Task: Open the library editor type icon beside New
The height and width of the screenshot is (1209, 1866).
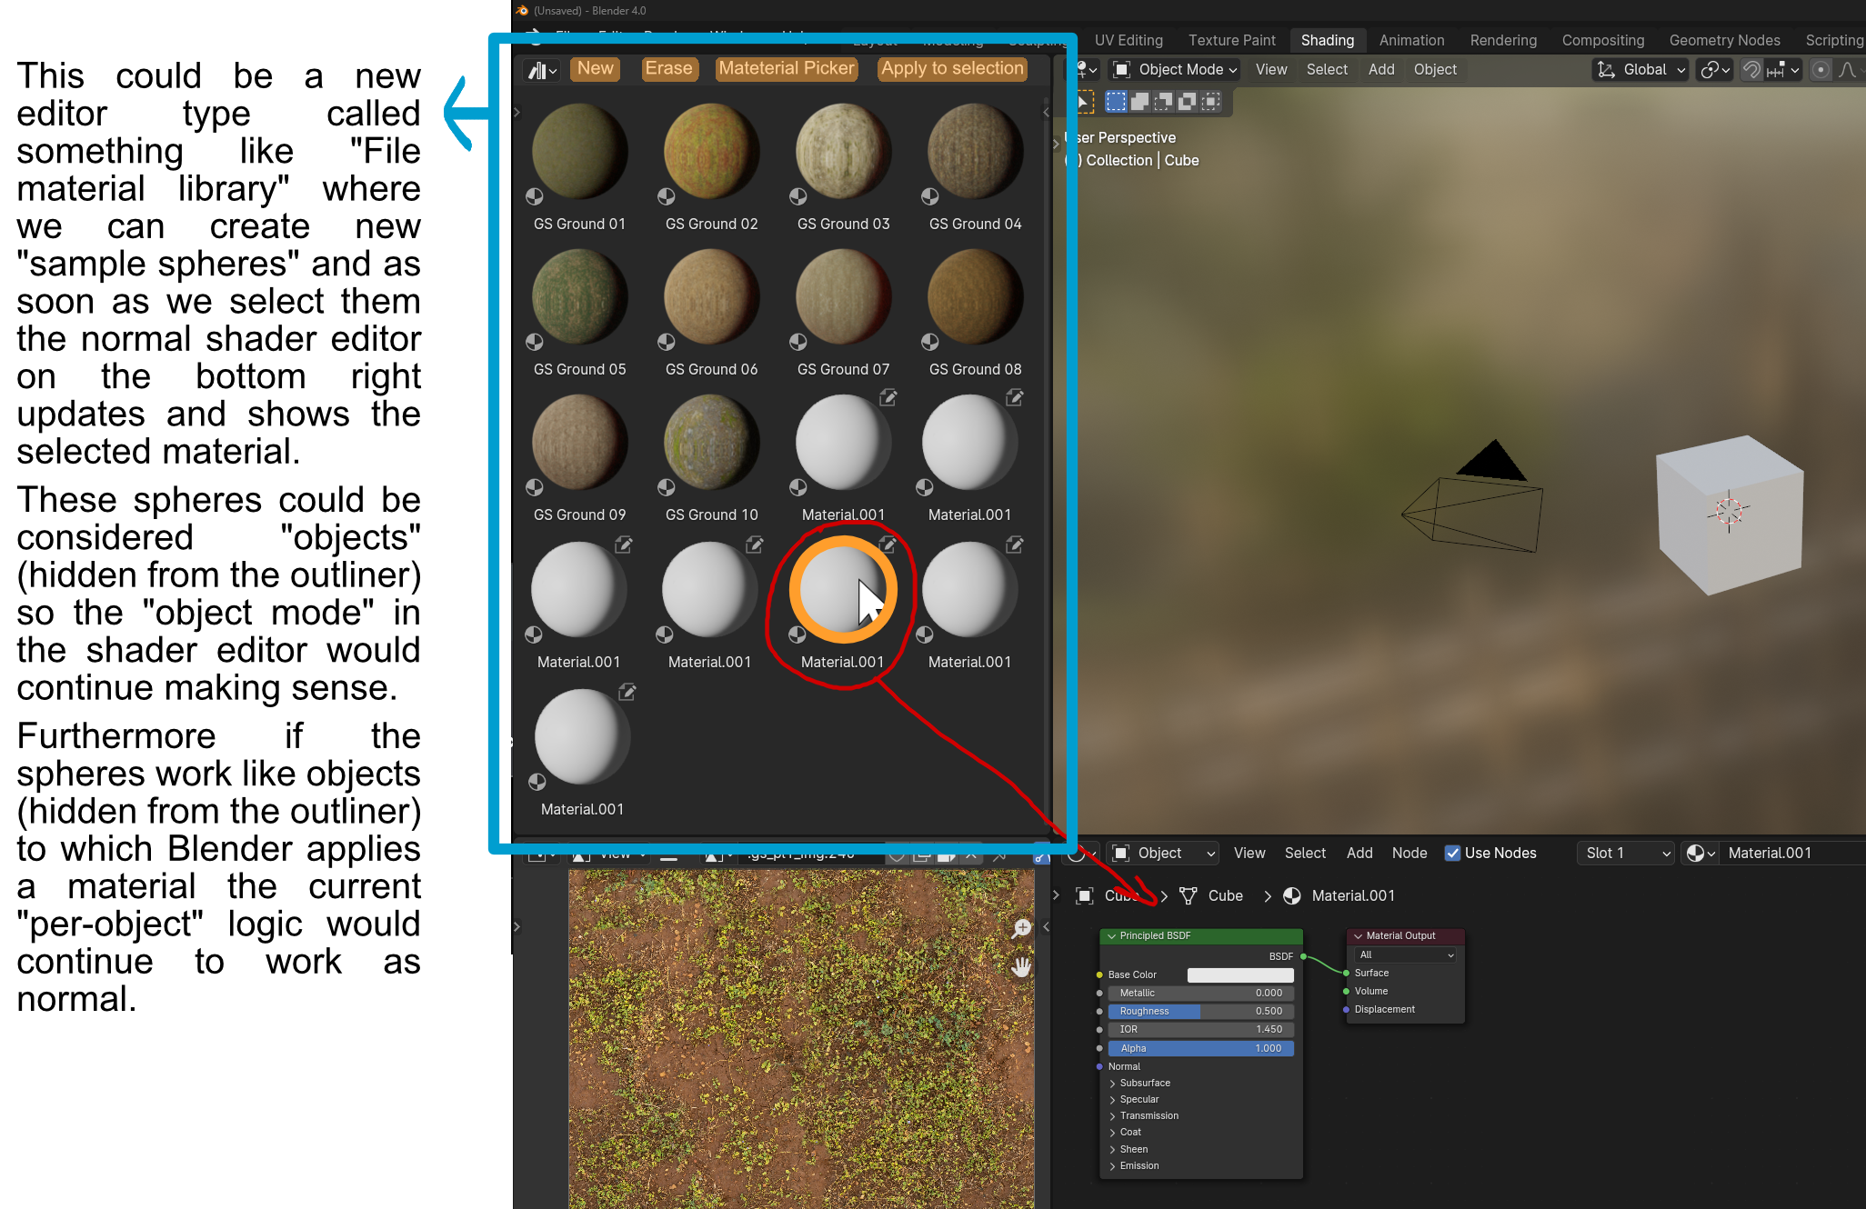Action: (x=543, y=70)
